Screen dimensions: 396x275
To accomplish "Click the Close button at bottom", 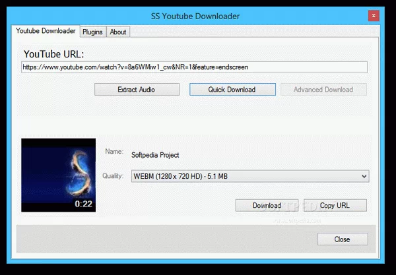I will tap(343, 239).
